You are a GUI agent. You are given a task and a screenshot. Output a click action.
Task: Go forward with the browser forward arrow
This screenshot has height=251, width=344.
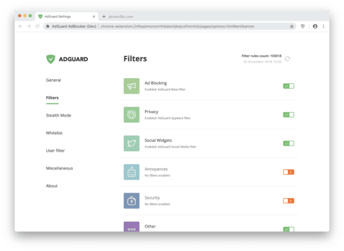pyautogui.click(x=29, y=26)
